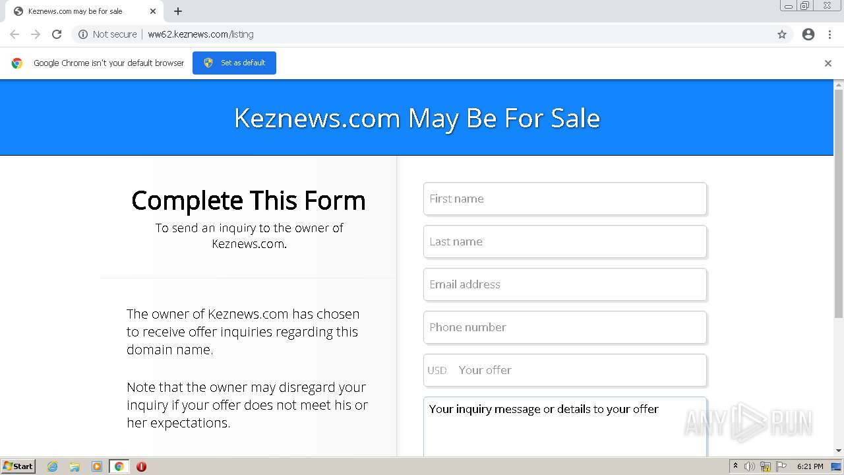Open the Chrome profile account icon
The width and height of the screenshot is (844, 475).
pyautogui.click(x=808, y=34)
